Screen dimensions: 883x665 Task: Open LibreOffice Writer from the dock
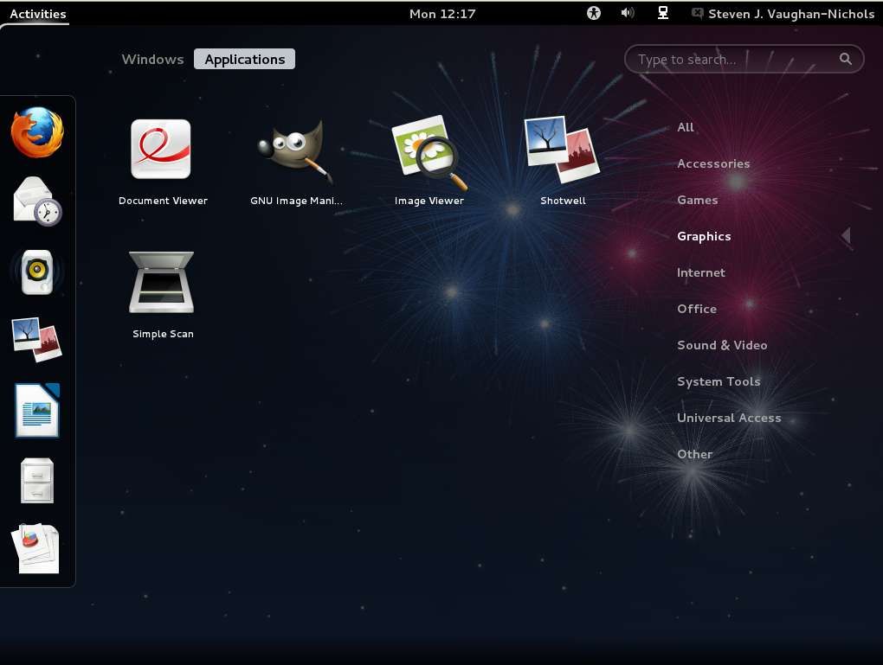36,409
